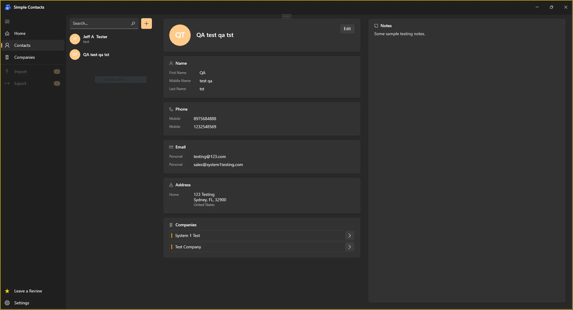Click the contact header title QA test qa tst
573x310 pixels.
coord(215,35)
